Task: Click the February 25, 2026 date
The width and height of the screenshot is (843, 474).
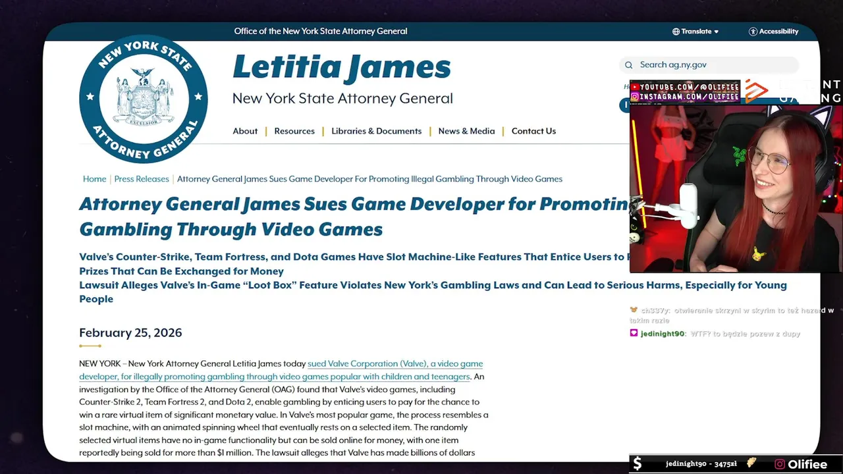Action: point(130,332)
